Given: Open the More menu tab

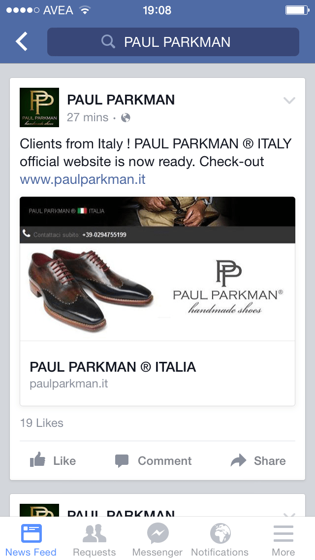Looking at the screenshot, I should (283, 539).
